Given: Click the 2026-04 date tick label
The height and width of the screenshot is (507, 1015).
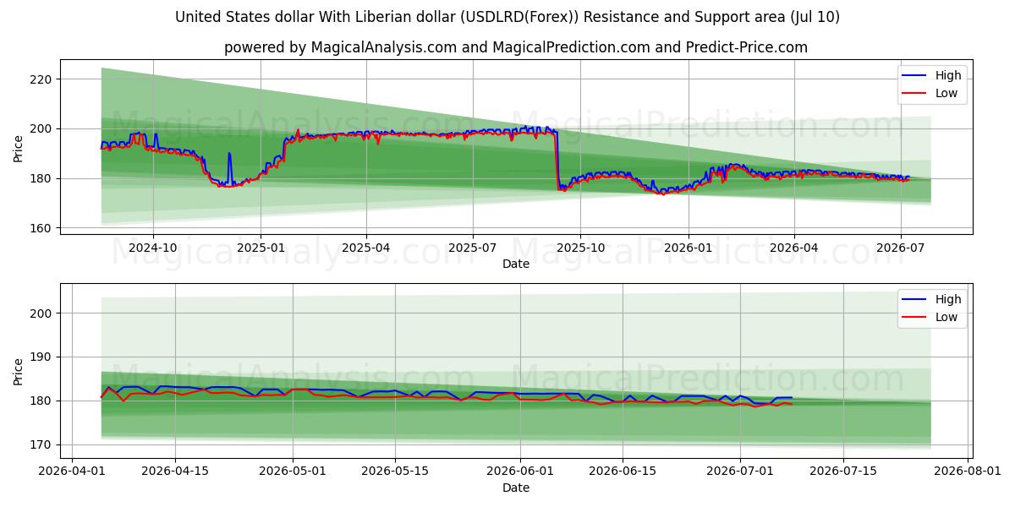Looking at the screenshot, I should coord(793,248).
